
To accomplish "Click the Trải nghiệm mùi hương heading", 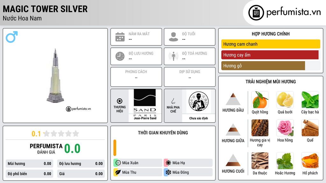I will [271, 82].
